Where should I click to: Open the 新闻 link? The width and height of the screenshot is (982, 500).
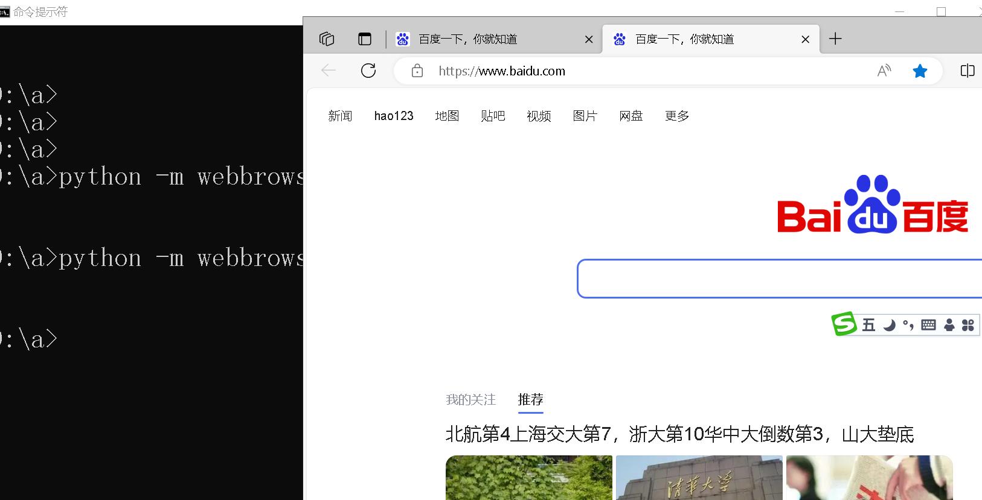(x=340, y=116)
